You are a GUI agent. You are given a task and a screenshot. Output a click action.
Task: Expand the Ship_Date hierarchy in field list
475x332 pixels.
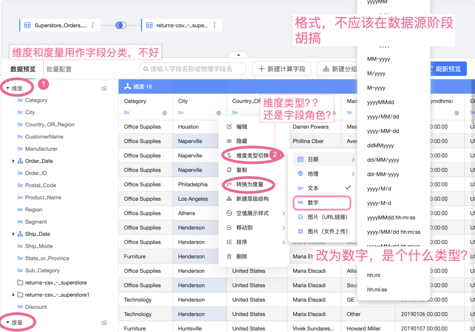pos(14,234)
